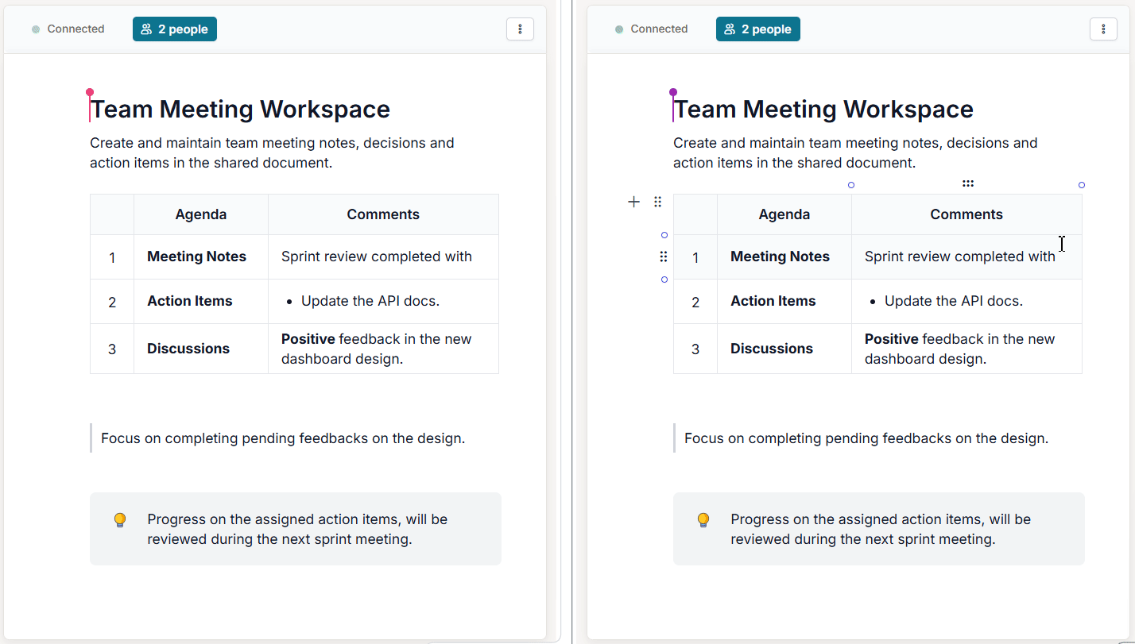Image resolution: width=1135 pixels, height=644 pixels.
Task: Open the three-dot menu in the right pane
Action: 1103,29
